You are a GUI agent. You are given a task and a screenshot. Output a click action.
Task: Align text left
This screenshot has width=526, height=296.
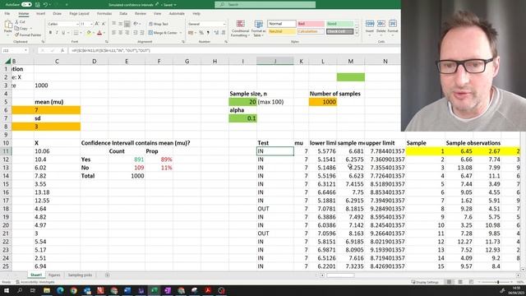(113, 33)
